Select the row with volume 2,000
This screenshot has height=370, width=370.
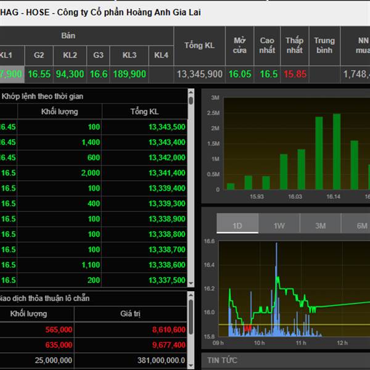[x=94, y=173]
